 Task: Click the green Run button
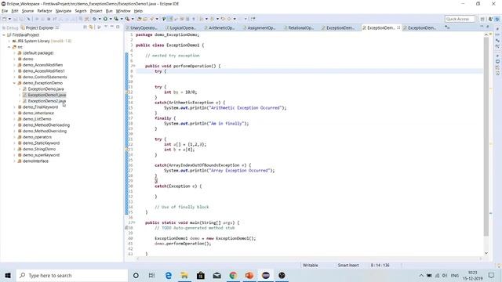(105, 19)
